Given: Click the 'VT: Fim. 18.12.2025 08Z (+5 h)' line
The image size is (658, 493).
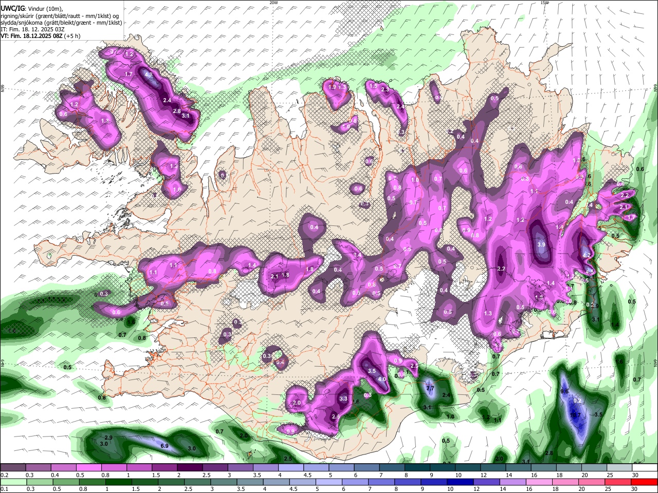Looking at the screenshot, I should click(41, 36).
